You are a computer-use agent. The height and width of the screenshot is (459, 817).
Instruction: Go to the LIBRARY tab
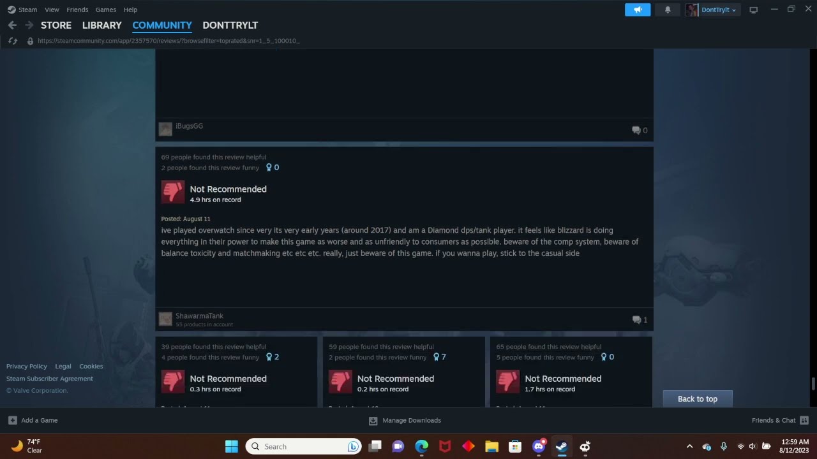coord(101,25)
